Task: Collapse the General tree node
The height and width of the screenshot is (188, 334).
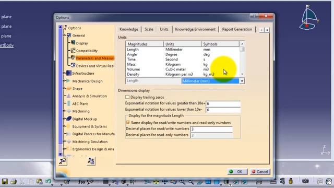Action: click(64, 36)
